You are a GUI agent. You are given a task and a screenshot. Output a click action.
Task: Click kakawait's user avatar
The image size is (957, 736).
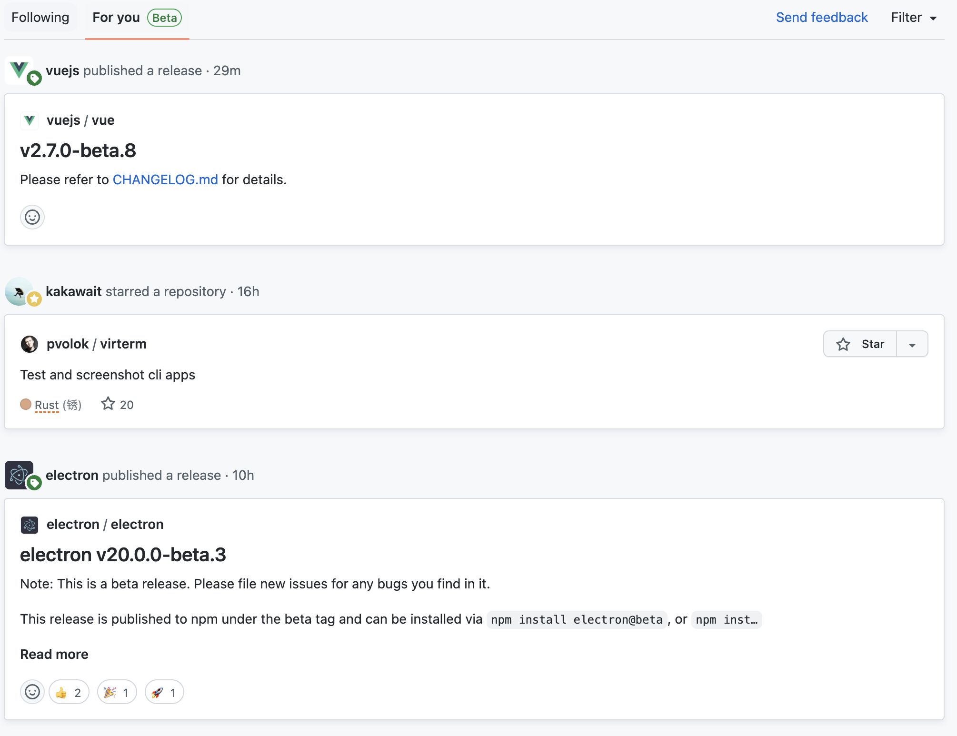pos(19,291)
